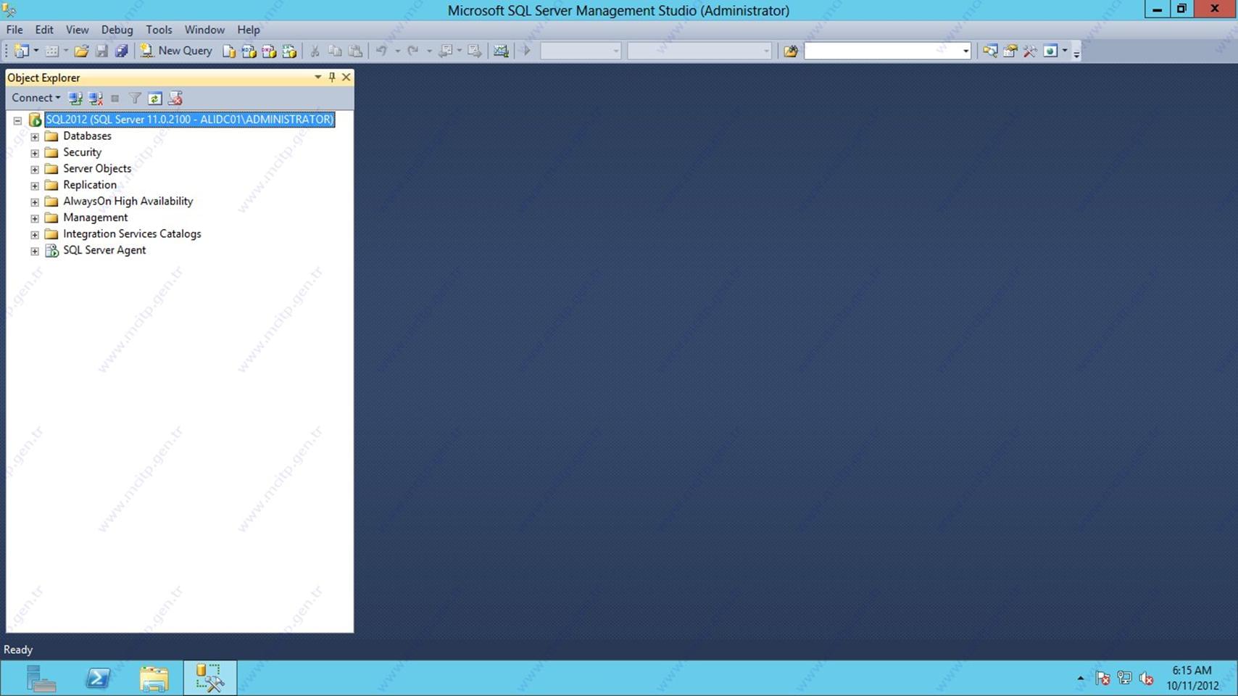Expand the Replication folder

(x=34, y=186)
